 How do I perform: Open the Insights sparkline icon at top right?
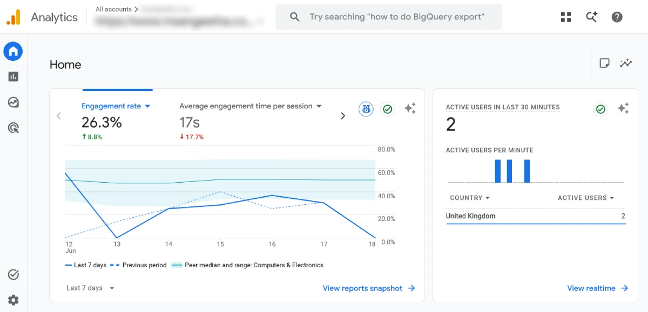626,64
